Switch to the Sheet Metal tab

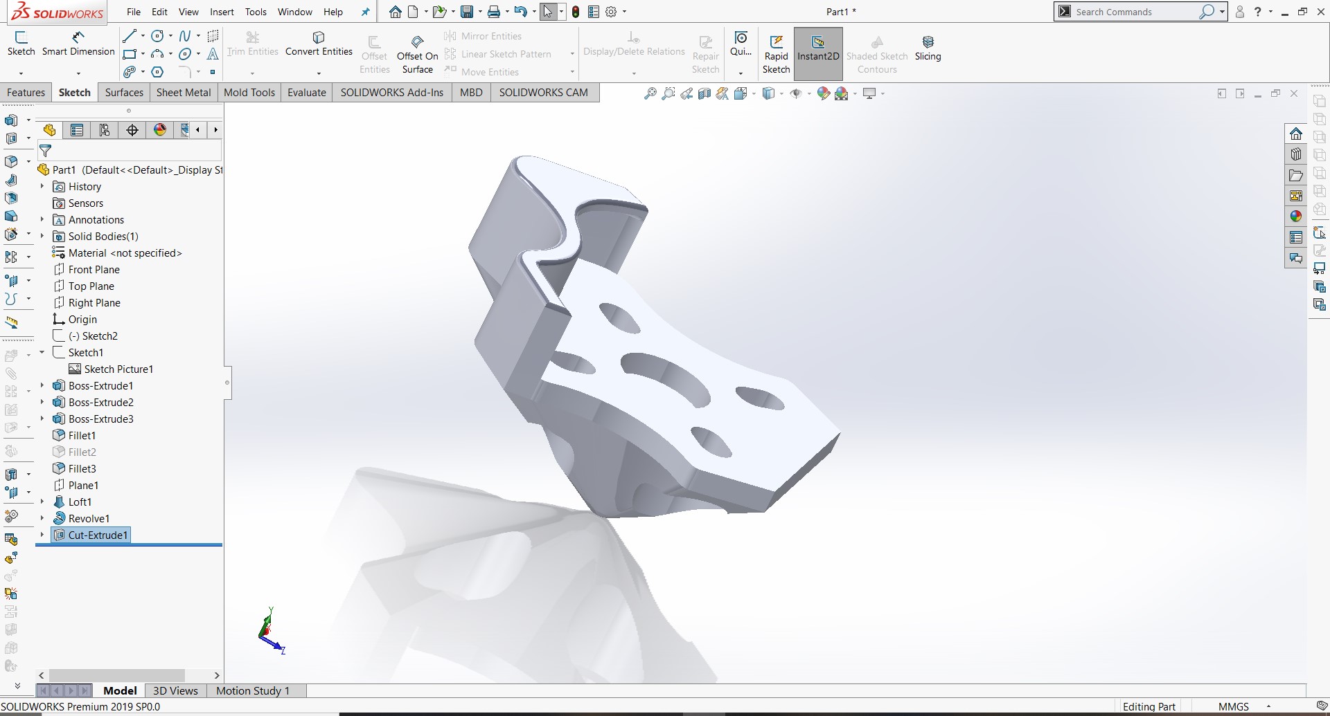[x=184, y=92]
